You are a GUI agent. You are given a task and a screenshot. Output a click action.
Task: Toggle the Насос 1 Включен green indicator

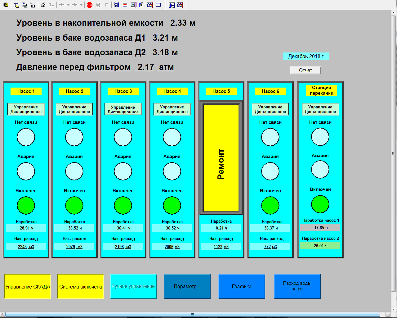[26, 205]
